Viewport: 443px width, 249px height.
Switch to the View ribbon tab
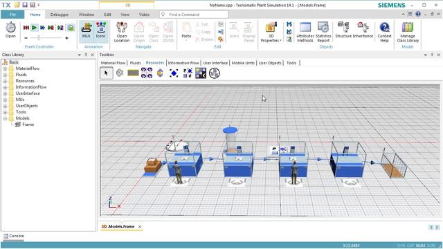click(x=125, y=15)
